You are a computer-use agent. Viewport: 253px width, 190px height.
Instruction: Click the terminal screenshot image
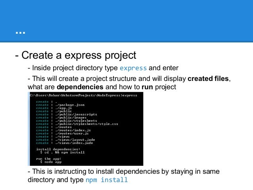[x=86, y=129]
